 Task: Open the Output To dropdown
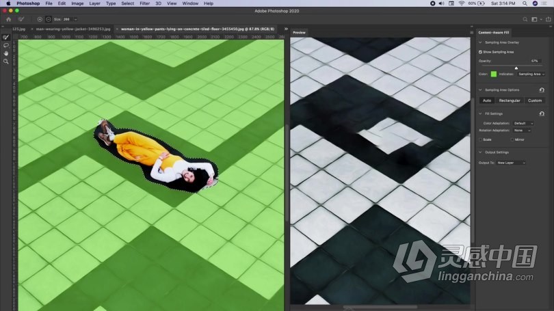tap(512, 163)
